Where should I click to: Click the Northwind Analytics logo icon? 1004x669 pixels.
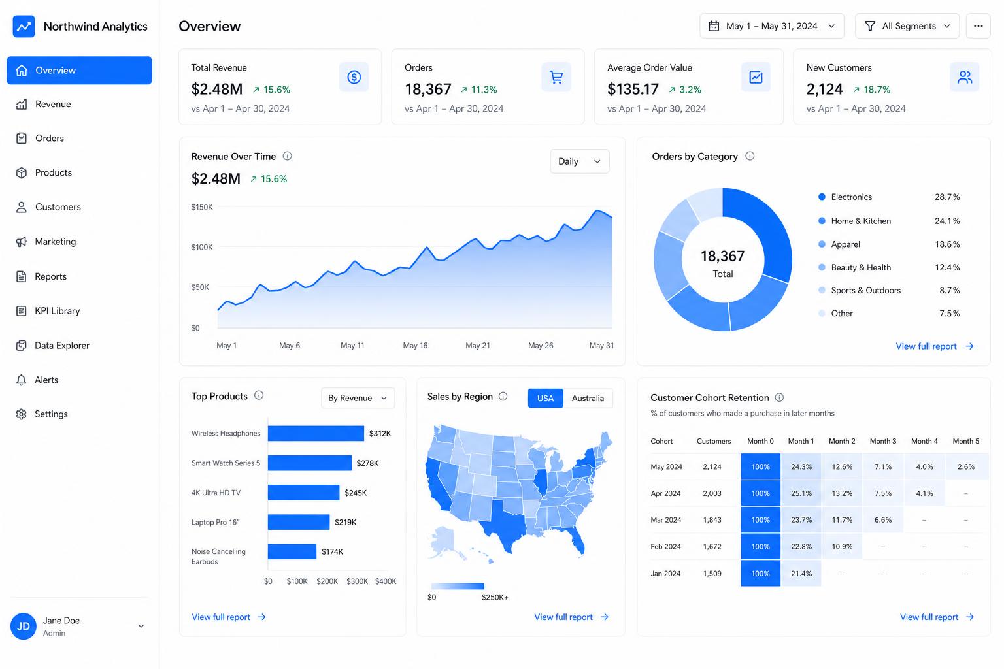pos(24,27)
